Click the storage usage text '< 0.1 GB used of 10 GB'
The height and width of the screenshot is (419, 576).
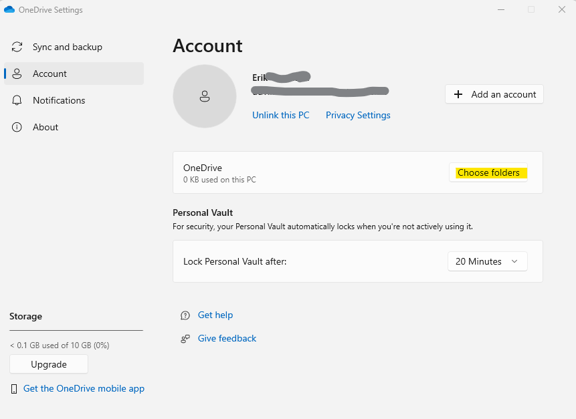click(x=60, y=345)
